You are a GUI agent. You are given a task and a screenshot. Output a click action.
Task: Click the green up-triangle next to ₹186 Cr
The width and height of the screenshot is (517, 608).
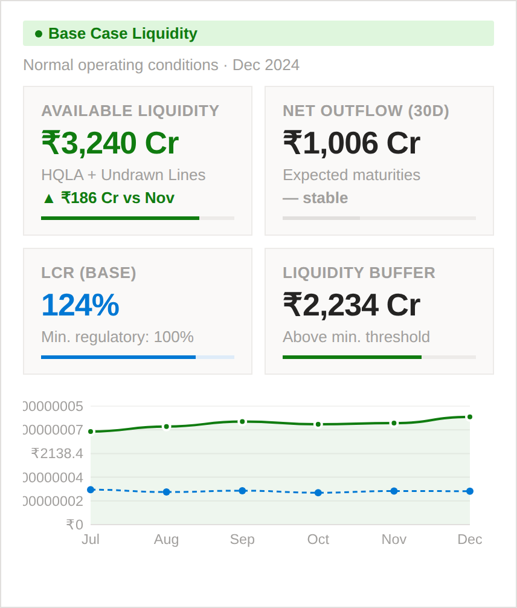click(x=48, y=198)
